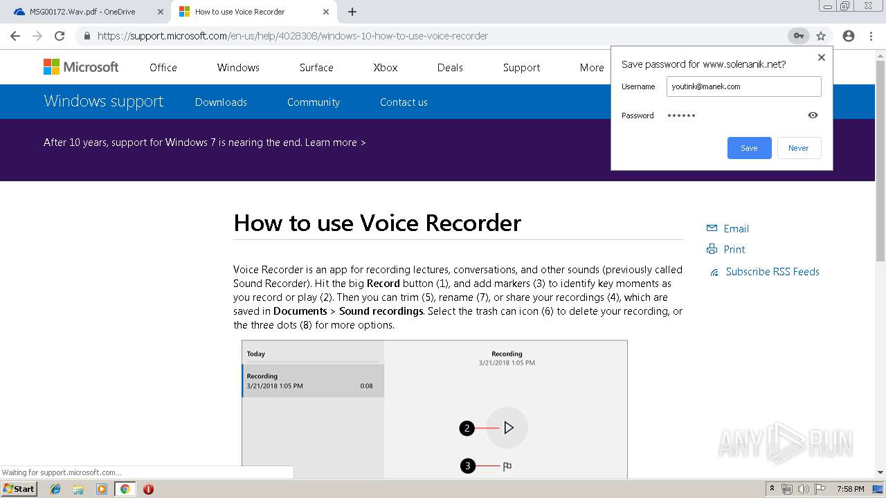Click the play button in the Voice Recorder image
The height and width of the screenshot is (498, 886).
tap(507, 428)
